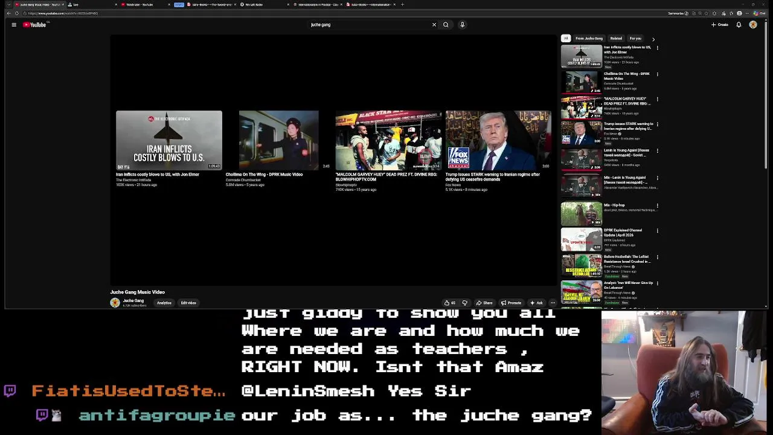Open the notifications bell
This screenshot has width=773, height=435.
point(739,25)
